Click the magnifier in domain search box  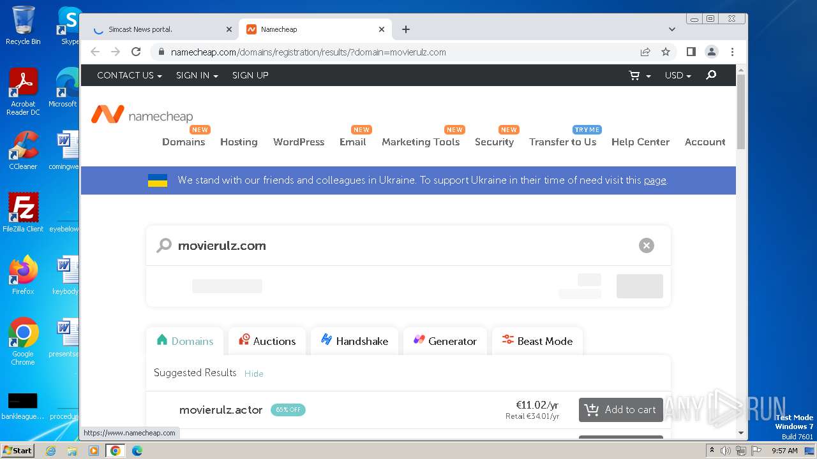click(164, 245)
